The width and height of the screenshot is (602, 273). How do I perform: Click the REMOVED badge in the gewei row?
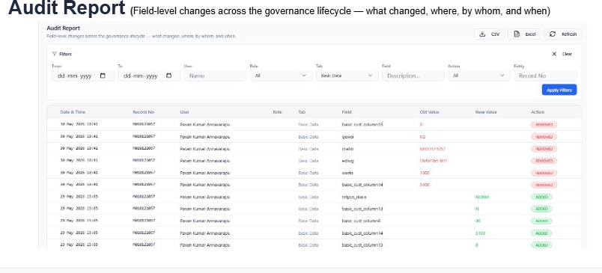click(544, 137)
